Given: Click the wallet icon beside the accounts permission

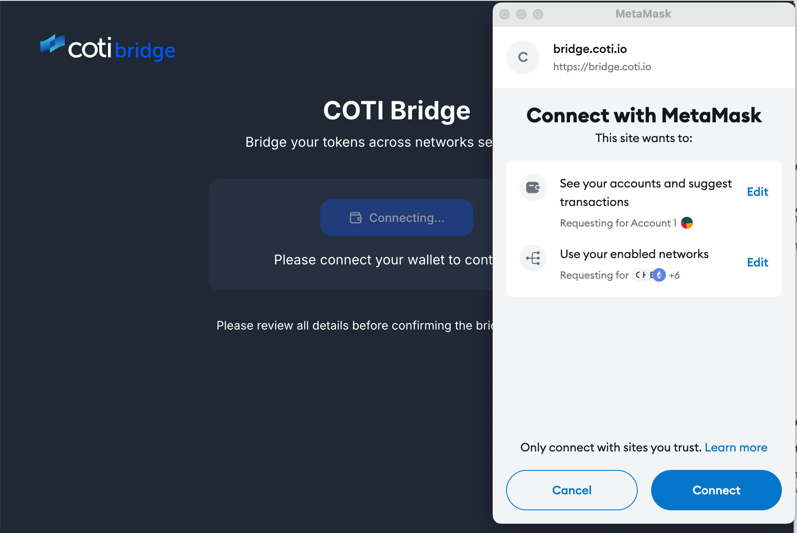Looking at the screenshot, I should tap(533, 187).
